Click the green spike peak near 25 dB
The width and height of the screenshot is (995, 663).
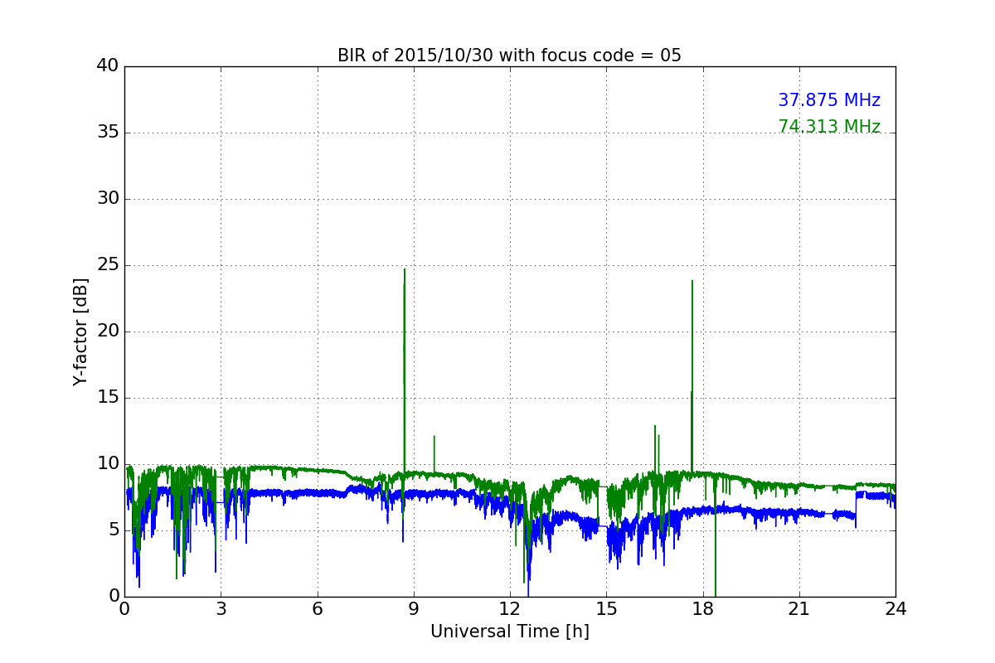click(405, 269)
